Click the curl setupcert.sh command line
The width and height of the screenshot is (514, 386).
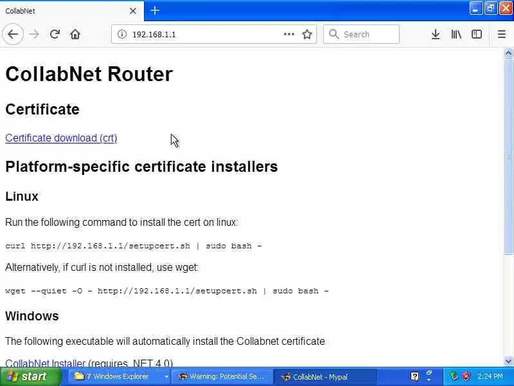point(134,246)
